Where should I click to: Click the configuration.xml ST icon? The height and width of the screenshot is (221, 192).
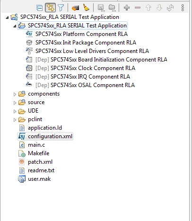pos(22,136)
